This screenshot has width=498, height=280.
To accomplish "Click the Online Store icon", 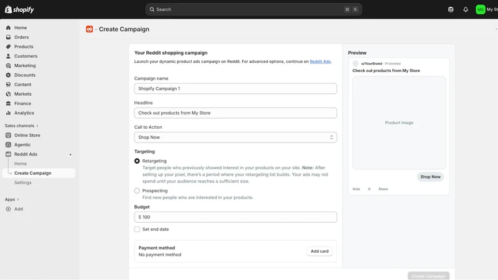I will coord(8,135).
